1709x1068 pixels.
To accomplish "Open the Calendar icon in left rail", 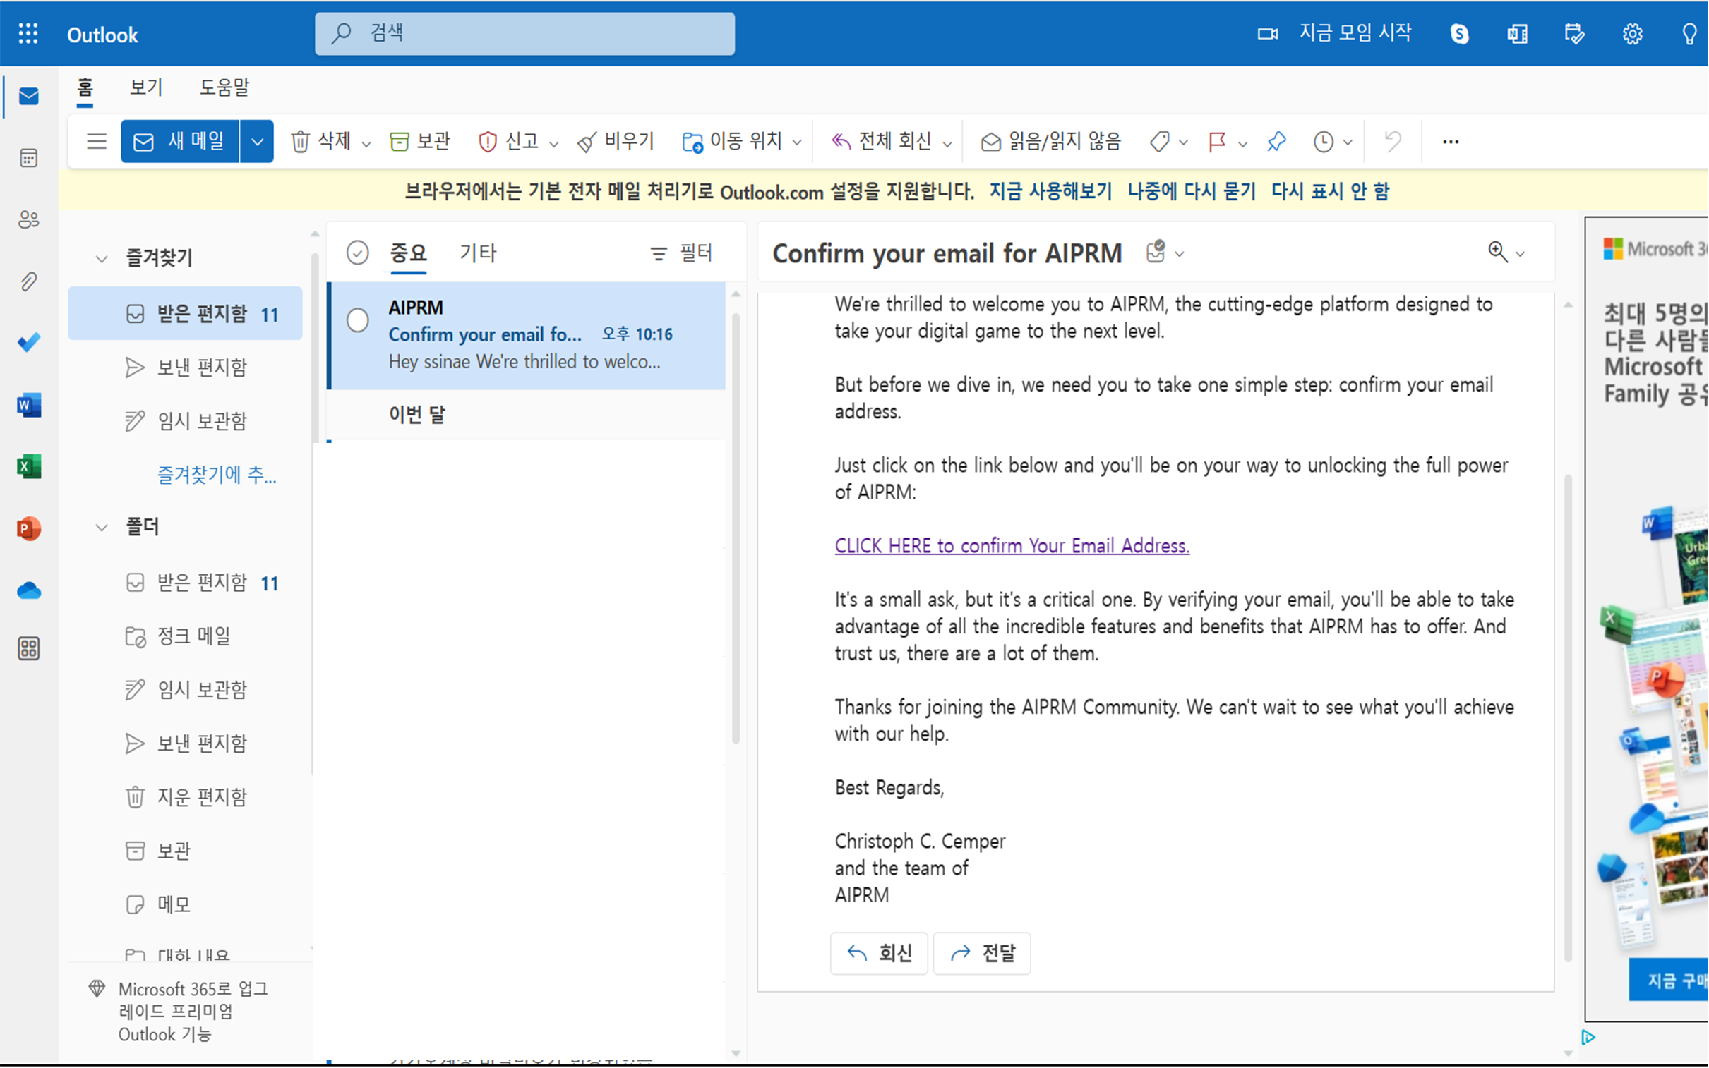I will (x=28, y=157).
